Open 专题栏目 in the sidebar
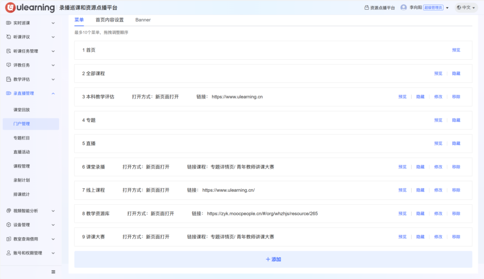Viewport: 484px width, 279px height. (x=21, y=138)
